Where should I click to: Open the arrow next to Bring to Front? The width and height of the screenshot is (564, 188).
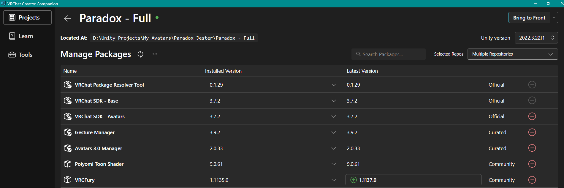(554, 18)
